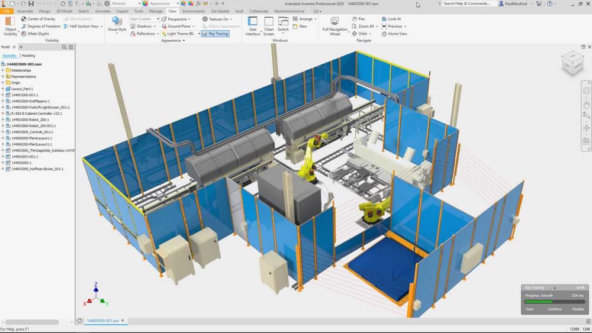Viewport: 592px width, 333px height.
Task: Select the Pan tool in ribbon
Action: pos(358,19)
